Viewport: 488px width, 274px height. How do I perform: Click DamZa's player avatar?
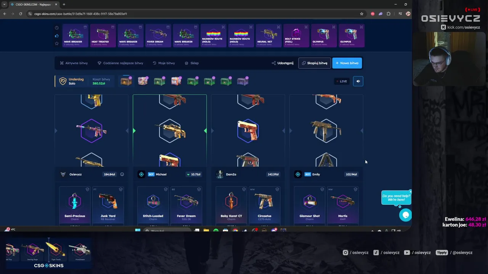coord(220,174)
